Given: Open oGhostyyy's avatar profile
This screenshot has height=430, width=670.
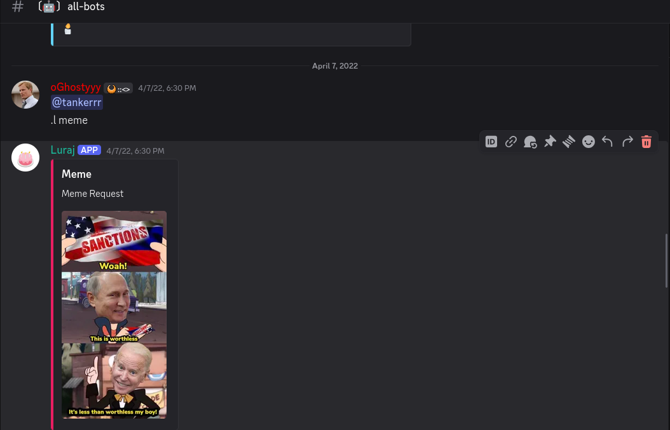Looking at the screenshot, I should (x=25, y=95).
